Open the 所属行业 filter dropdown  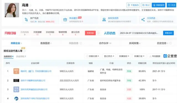click(x=139, y=56)
